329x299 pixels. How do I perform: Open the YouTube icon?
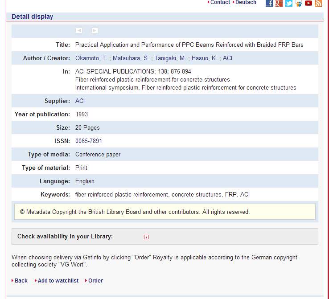308,3
